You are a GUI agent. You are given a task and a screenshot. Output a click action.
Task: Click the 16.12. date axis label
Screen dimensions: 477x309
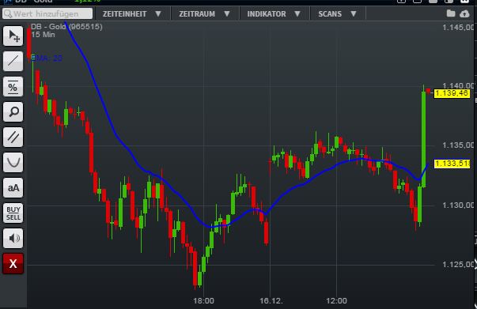271,301
